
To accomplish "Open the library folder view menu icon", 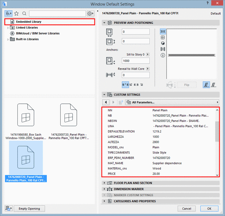I will click(8, 13).
